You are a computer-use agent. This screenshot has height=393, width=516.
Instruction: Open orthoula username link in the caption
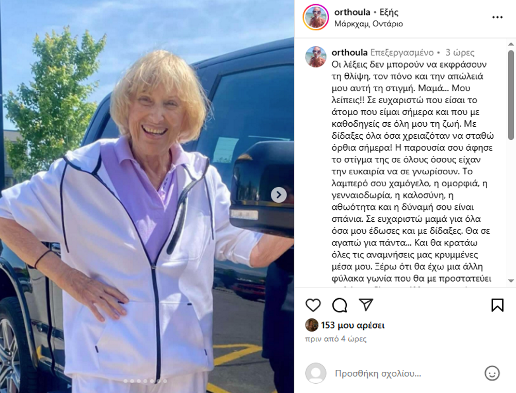pos(349,52)
